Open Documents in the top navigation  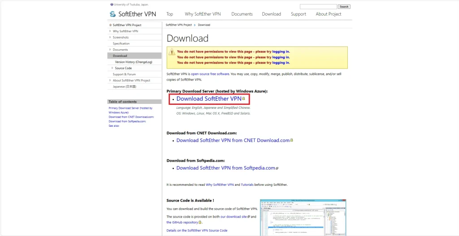point(242,14)
